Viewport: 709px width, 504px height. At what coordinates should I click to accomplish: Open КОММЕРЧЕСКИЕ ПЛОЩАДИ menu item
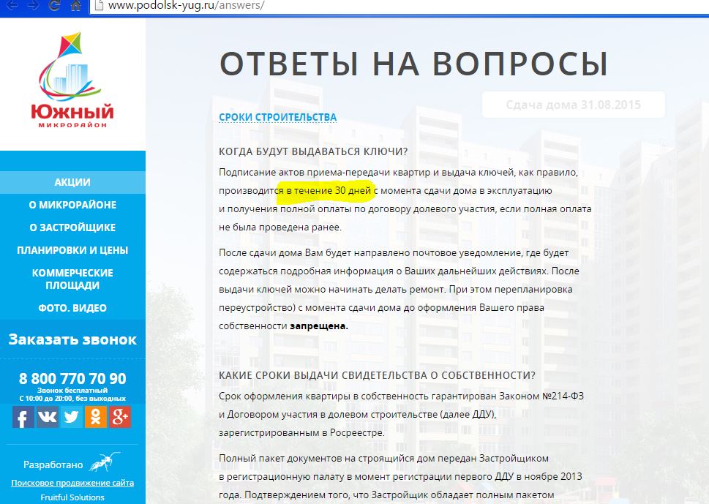click(x=72, y=279)
